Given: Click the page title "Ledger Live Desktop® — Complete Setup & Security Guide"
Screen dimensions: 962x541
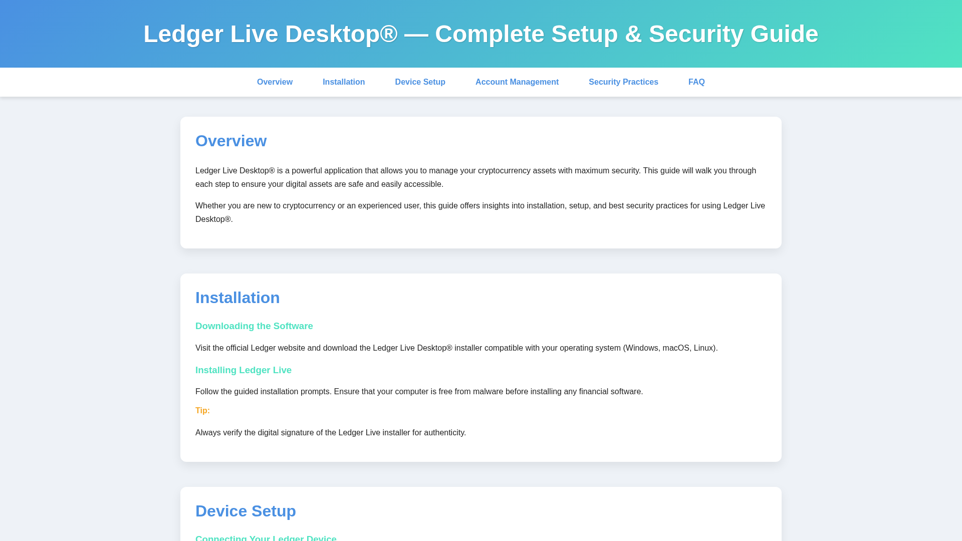Looking at the screenshot, I should (481, 34).
